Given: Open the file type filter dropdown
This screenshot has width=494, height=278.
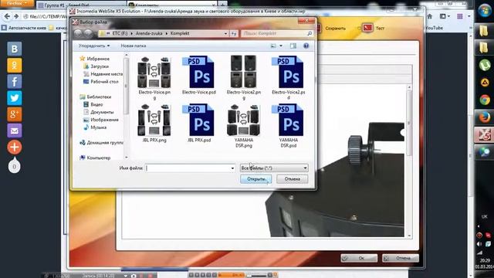Looking at the screenshot, I should [274, 168].
